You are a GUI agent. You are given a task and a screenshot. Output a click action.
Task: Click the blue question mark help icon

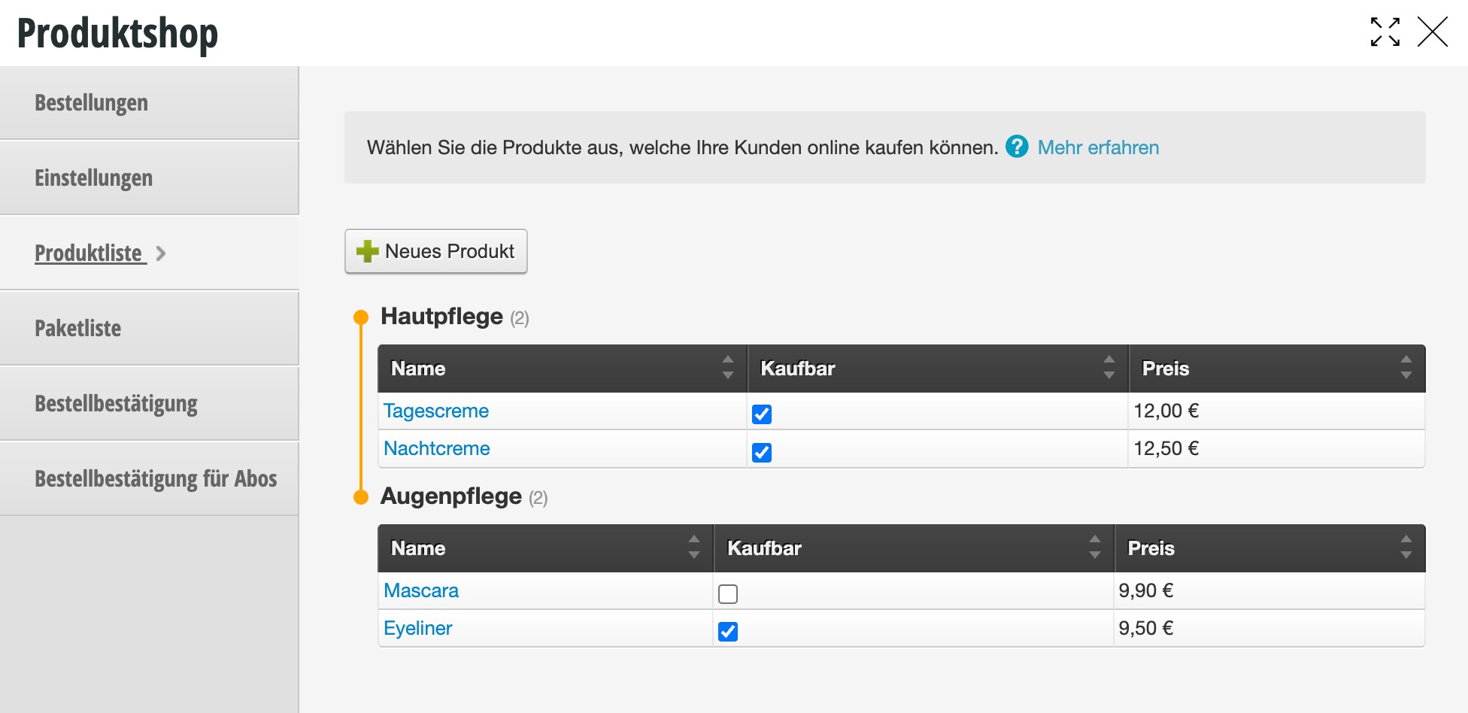tap(1017, 147)
